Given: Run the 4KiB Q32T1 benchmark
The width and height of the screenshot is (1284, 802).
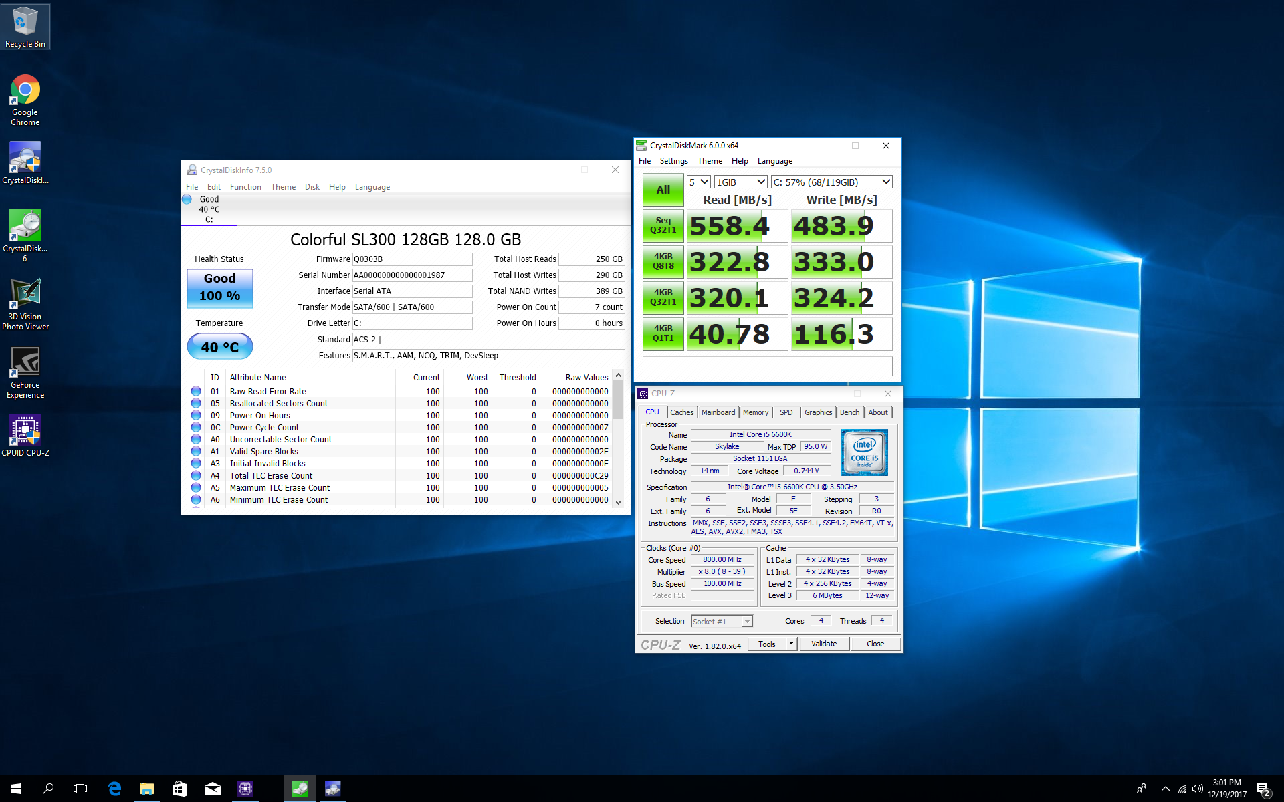Looking at the screenshot, I should (663, 297).
